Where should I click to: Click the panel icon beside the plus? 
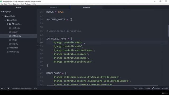pyautogui.click(x=5, y=89)
